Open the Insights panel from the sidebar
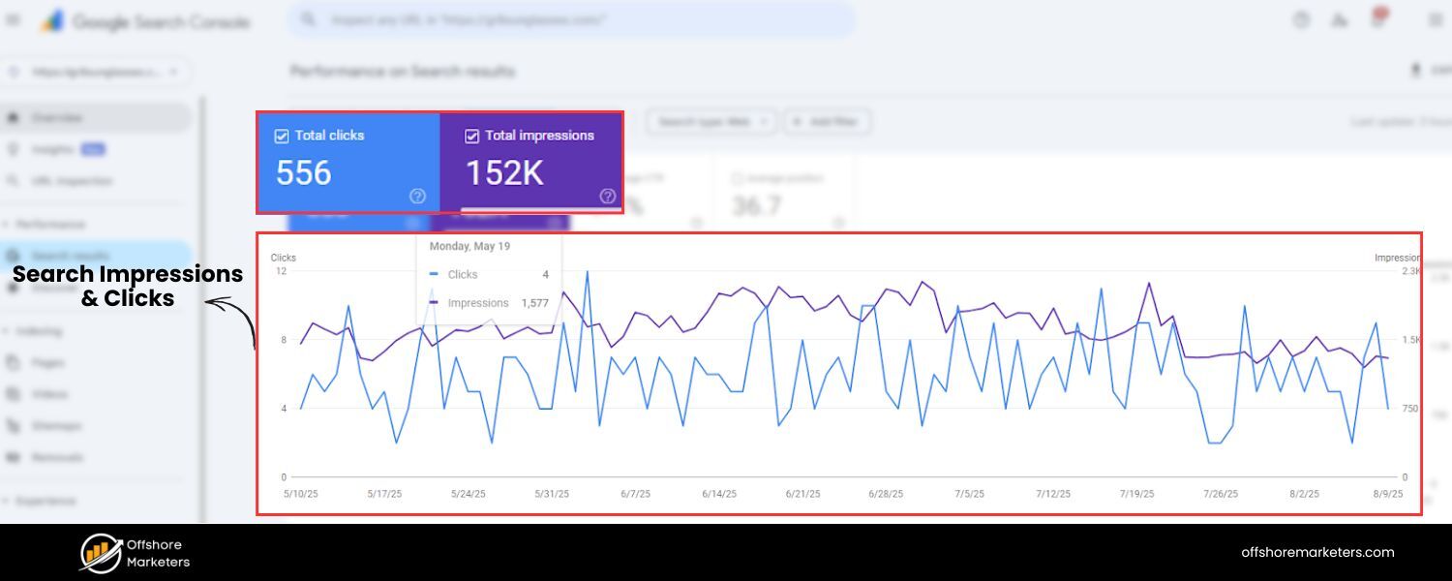 tap(53, 148)
